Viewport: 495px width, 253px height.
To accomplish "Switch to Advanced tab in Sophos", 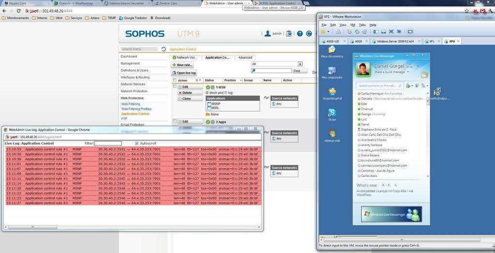I will (245, 57).
